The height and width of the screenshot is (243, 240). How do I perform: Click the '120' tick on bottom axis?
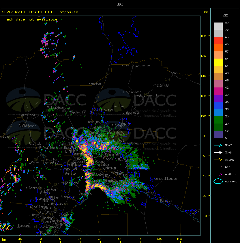point(179,239)
